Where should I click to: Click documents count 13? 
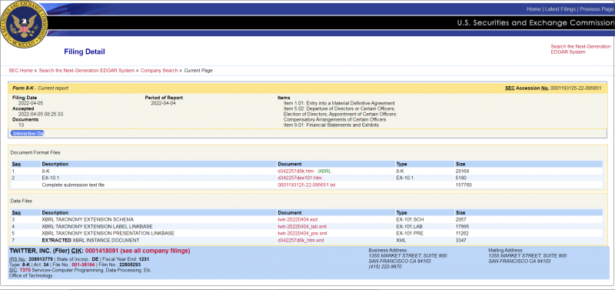(22, 125)
